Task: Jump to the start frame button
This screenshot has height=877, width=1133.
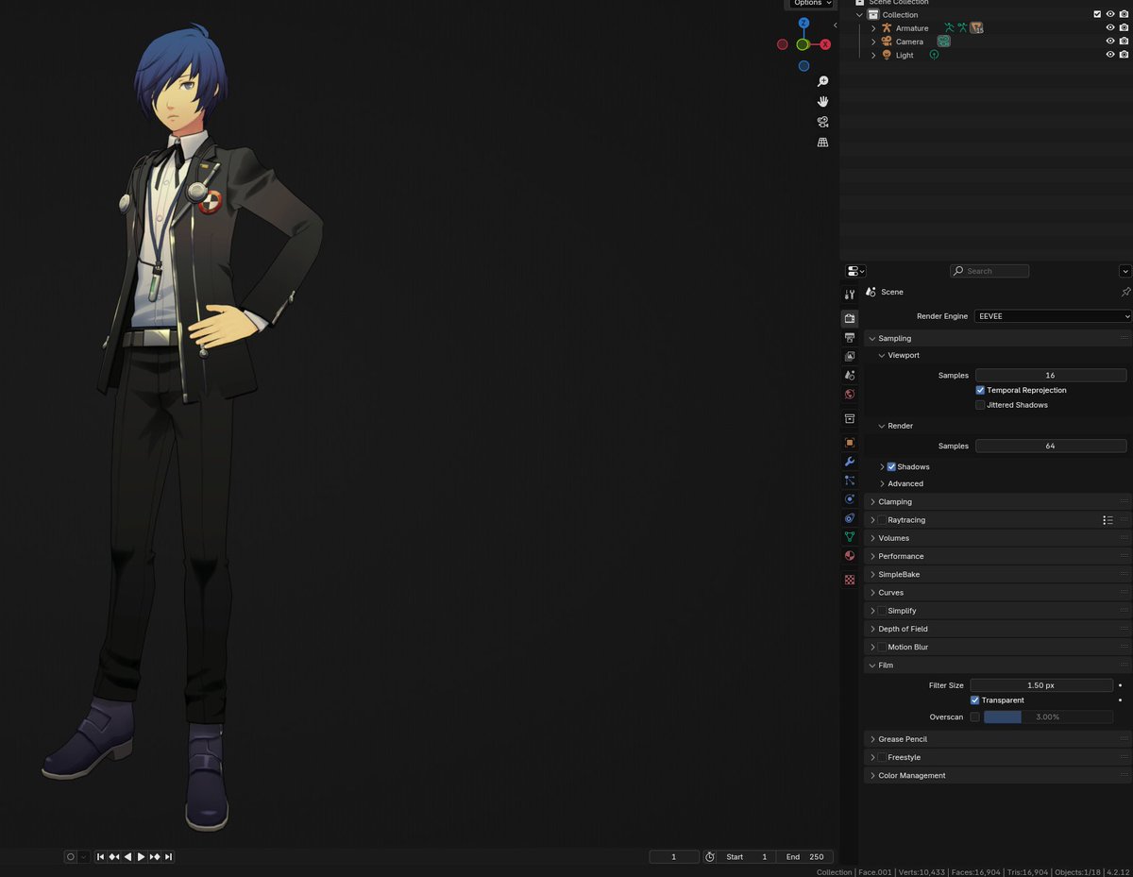Action: [101, 857]
